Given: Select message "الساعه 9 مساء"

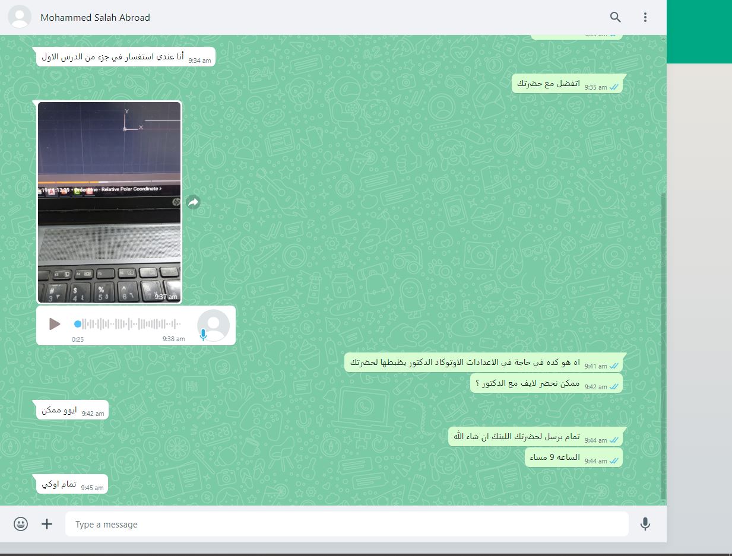Looking at the screenshot, I should click(573, 457).
